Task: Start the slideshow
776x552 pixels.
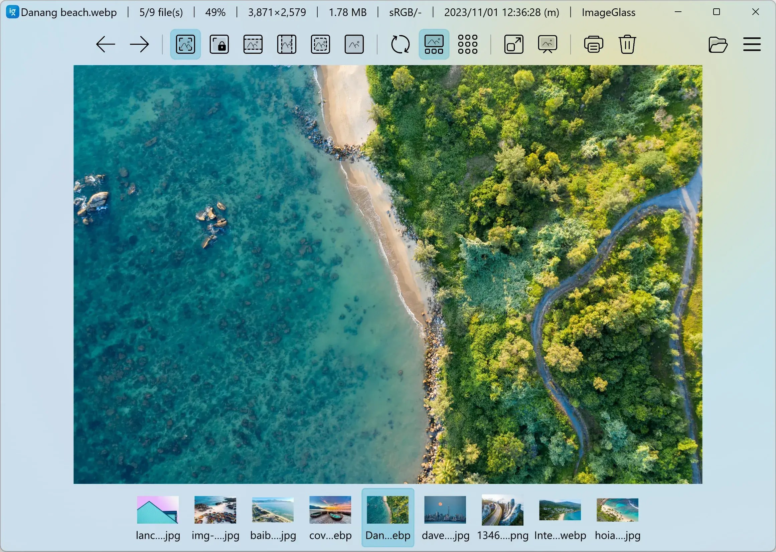Action: click(548, 44)
